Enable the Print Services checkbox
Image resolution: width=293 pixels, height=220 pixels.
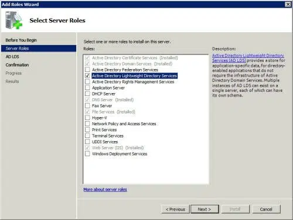87,130
